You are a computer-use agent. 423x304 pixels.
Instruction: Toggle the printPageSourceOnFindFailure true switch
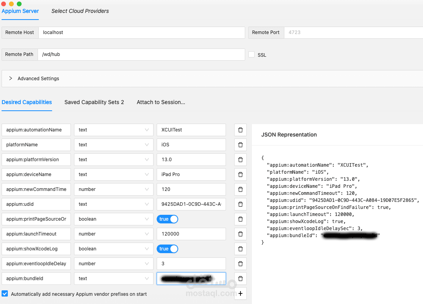167,219
